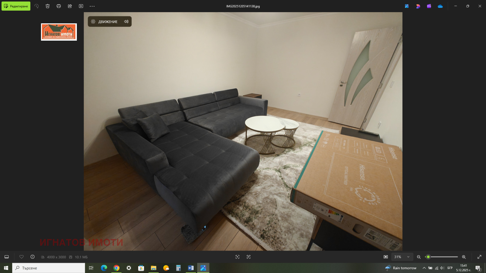Click the zoom in magnifier icon
486x273 pixels.
(464, 257)
